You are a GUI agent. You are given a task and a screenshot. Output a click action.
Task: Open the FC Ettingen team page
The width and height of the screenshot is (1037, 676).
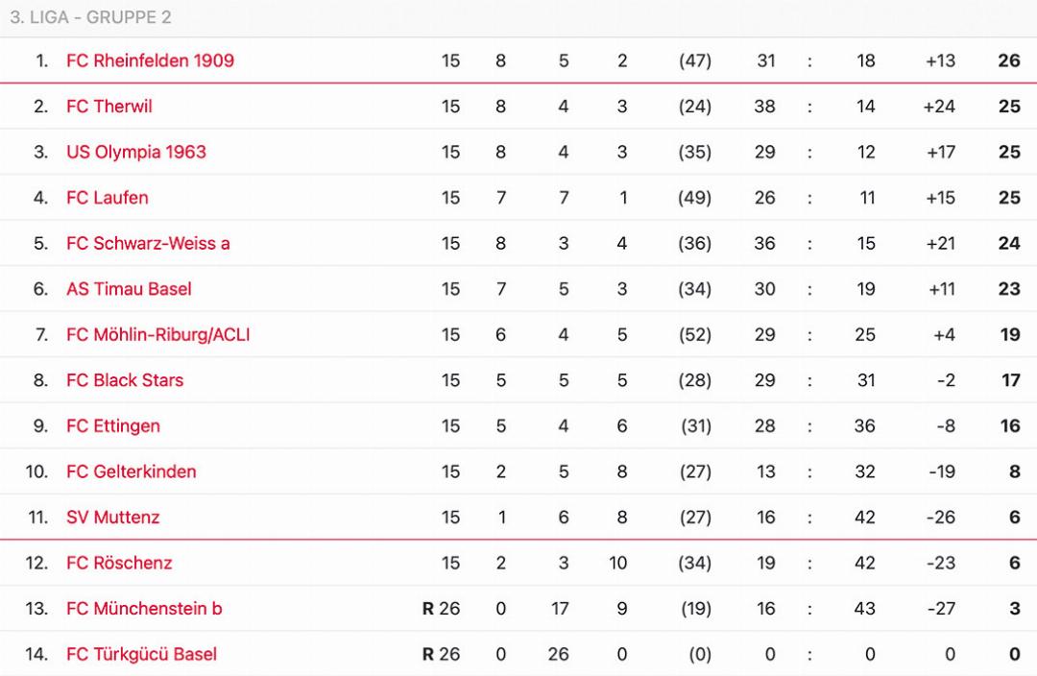tap(112, 426)
